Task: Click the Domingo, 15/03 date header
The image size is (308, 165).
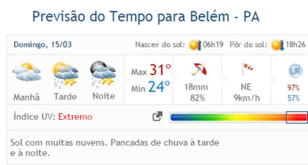Action: [x=43, y=45]
